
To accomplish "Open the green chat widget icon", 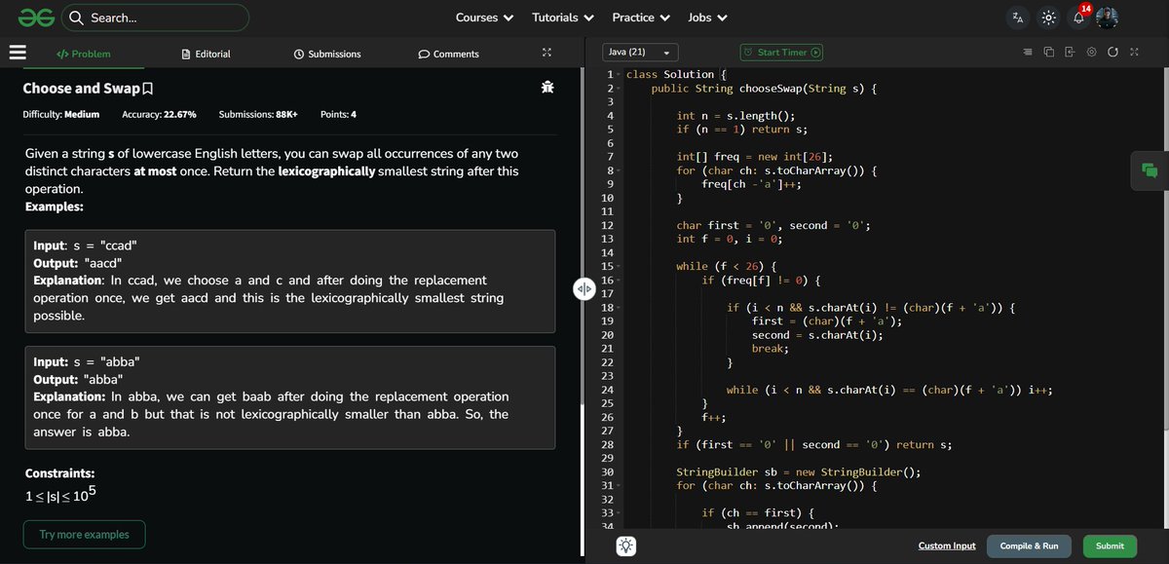I will 1150,170.
